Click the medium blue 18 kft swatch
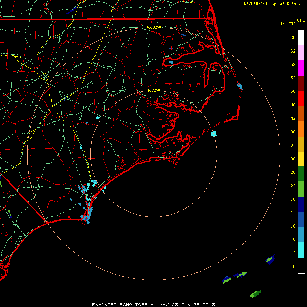This screenshot has height=307, width=307. 301,219
